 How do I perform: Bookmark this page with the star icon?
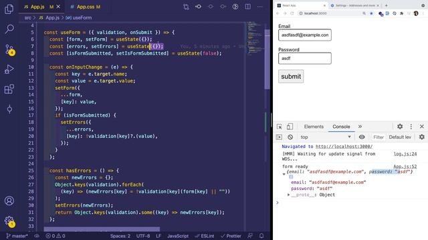pyautogui.click(x=371, y=13)
